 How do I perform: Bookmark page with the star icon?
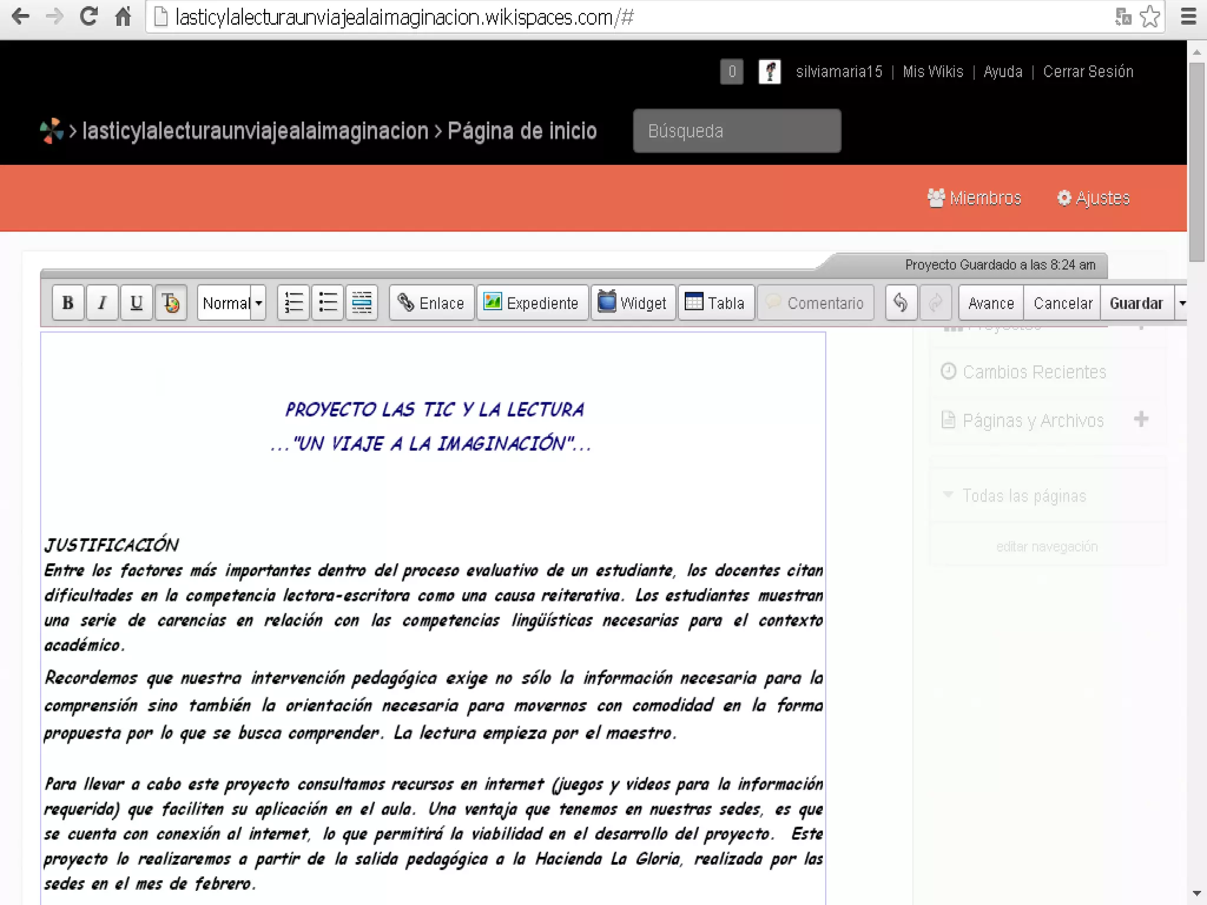click(1149, 16)
